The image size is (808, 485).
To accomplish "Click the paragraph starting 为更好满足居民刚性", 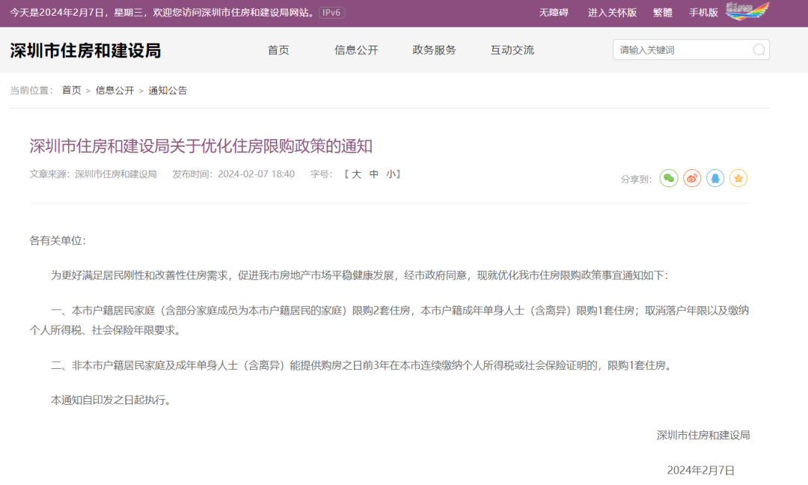I will (x=360, y=275).
